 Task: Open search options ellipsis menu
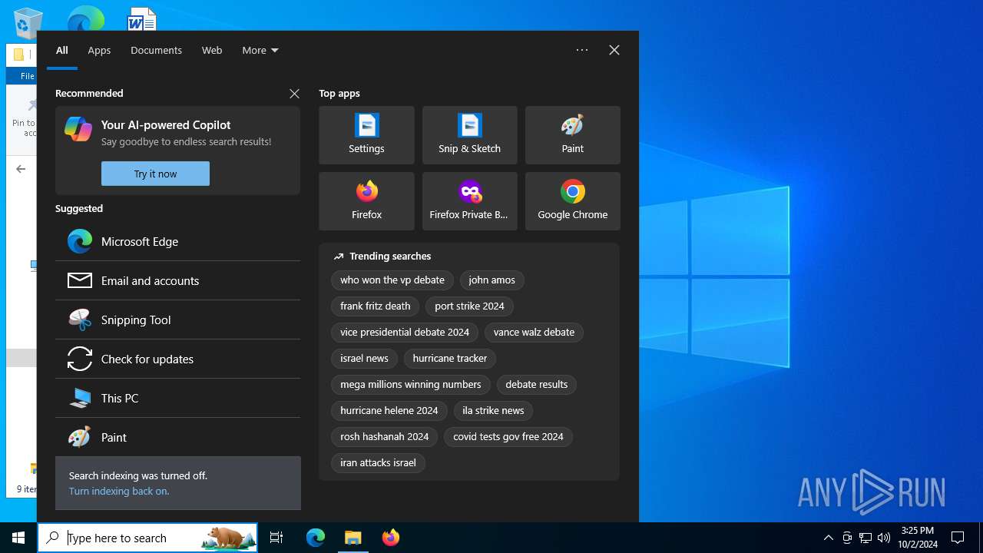click(582, 50)
